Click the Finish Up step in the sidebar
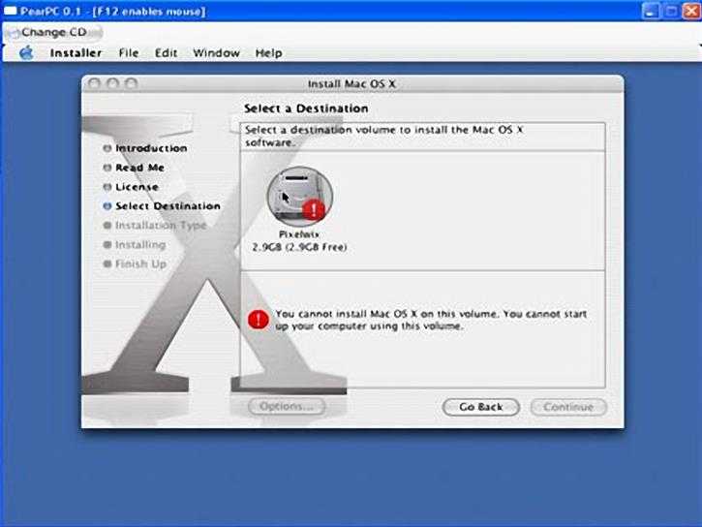 [x=135, y=263]
